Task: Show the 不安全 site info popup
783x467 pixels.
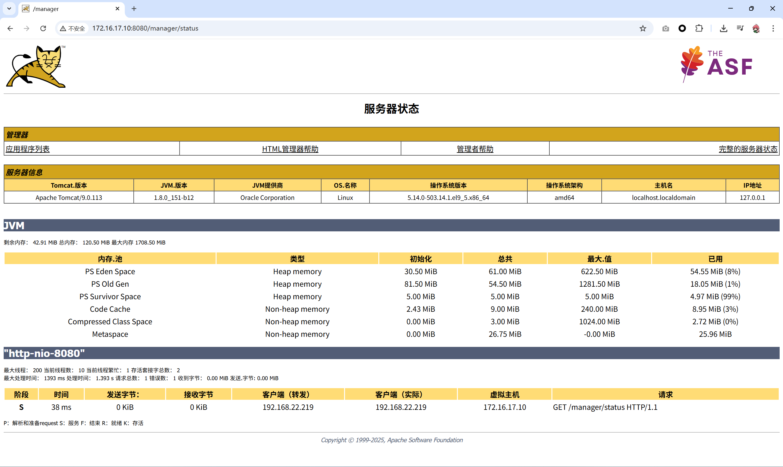Action: 73,28
